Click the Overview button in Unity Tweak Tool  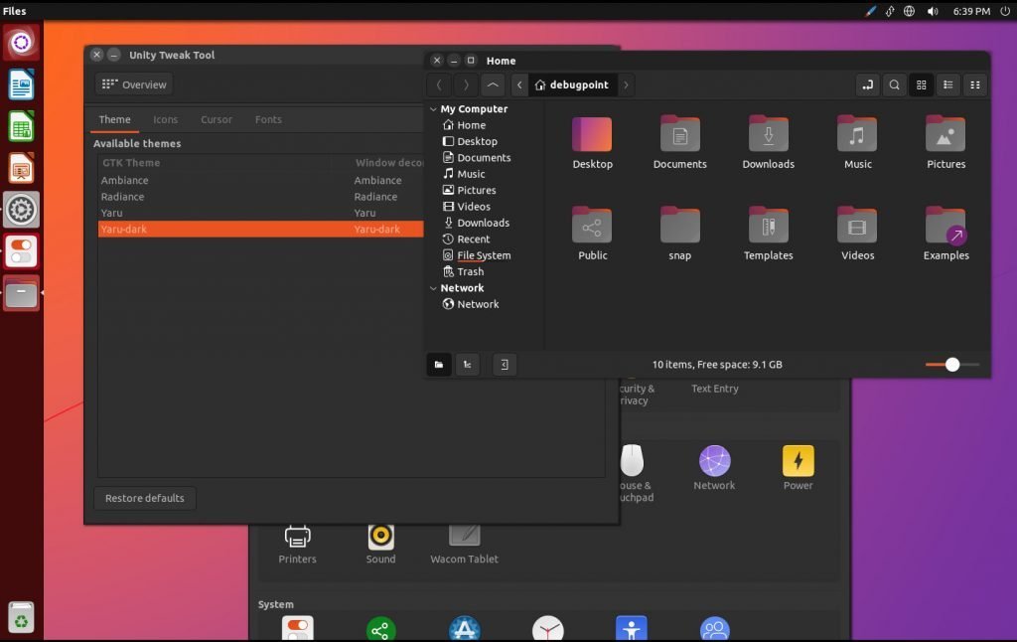[x=135, y=84]
